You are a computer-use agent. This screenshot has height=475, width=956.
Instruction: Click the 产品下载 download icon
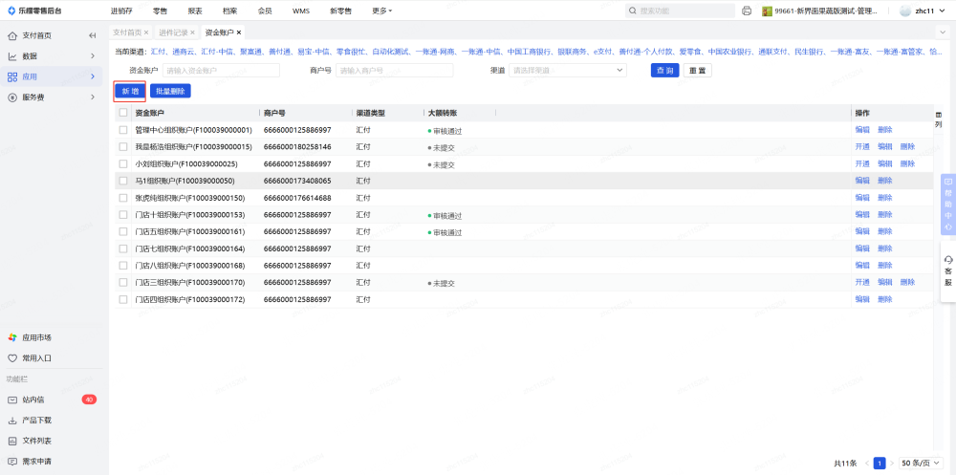click(12, 421)
